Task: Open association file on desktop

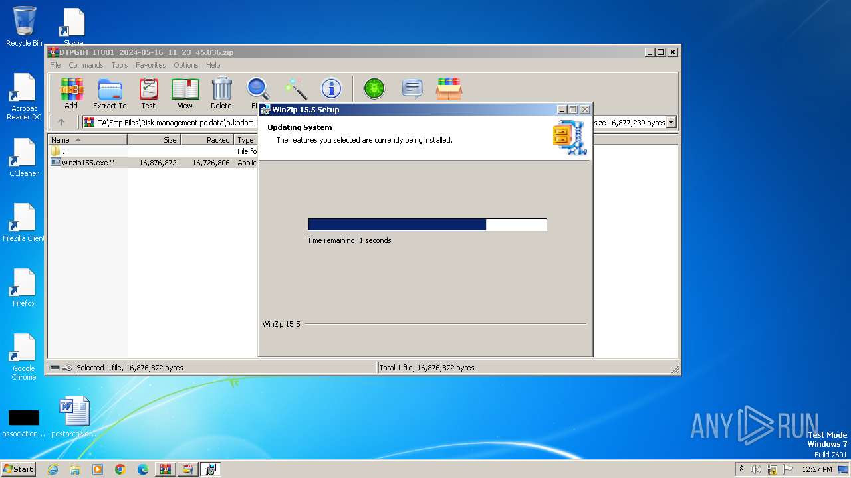Action: point(24,422)
